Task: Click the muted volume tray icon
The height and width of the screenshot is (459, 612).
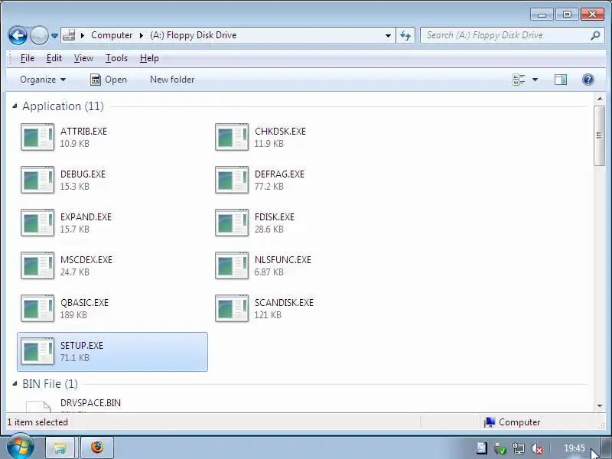Action: click(x=538, y=448)
